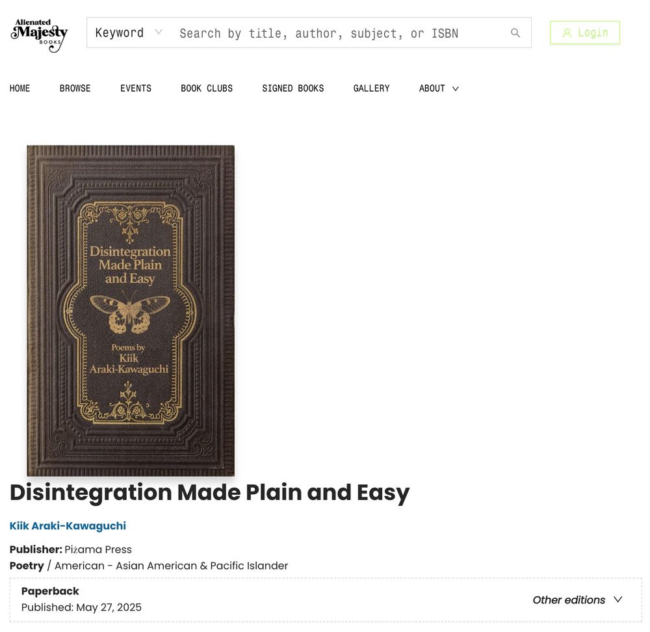The height and width of the screenshot is (632, 650).
Task: Open the Keyword search type dropdown
Action: point(129,33)
